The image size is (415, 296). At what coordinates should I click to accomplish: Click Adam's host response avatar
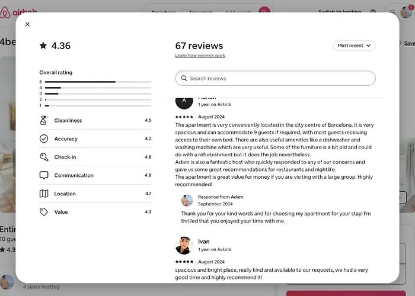point(187,200)
